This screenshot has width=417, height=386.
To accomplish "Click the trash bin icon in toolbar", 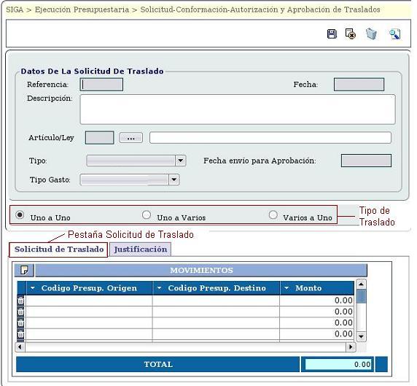I will click(x=371, y=34).
